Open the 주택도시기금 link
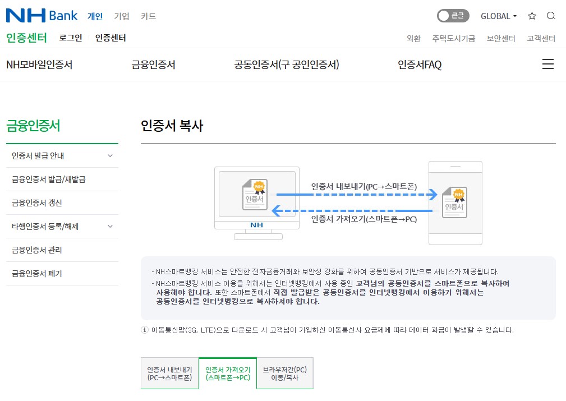This screenshot has width=566, height=401. pos(454,38)
